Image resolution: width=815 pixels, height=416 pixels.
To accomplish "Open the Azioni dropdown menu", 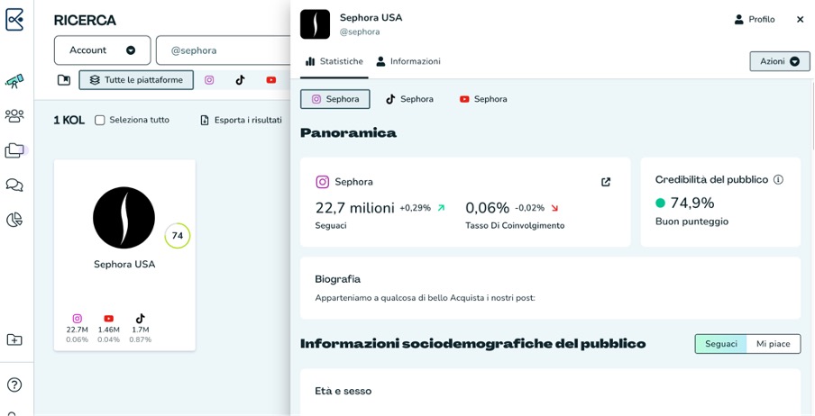I will point(779,61).
